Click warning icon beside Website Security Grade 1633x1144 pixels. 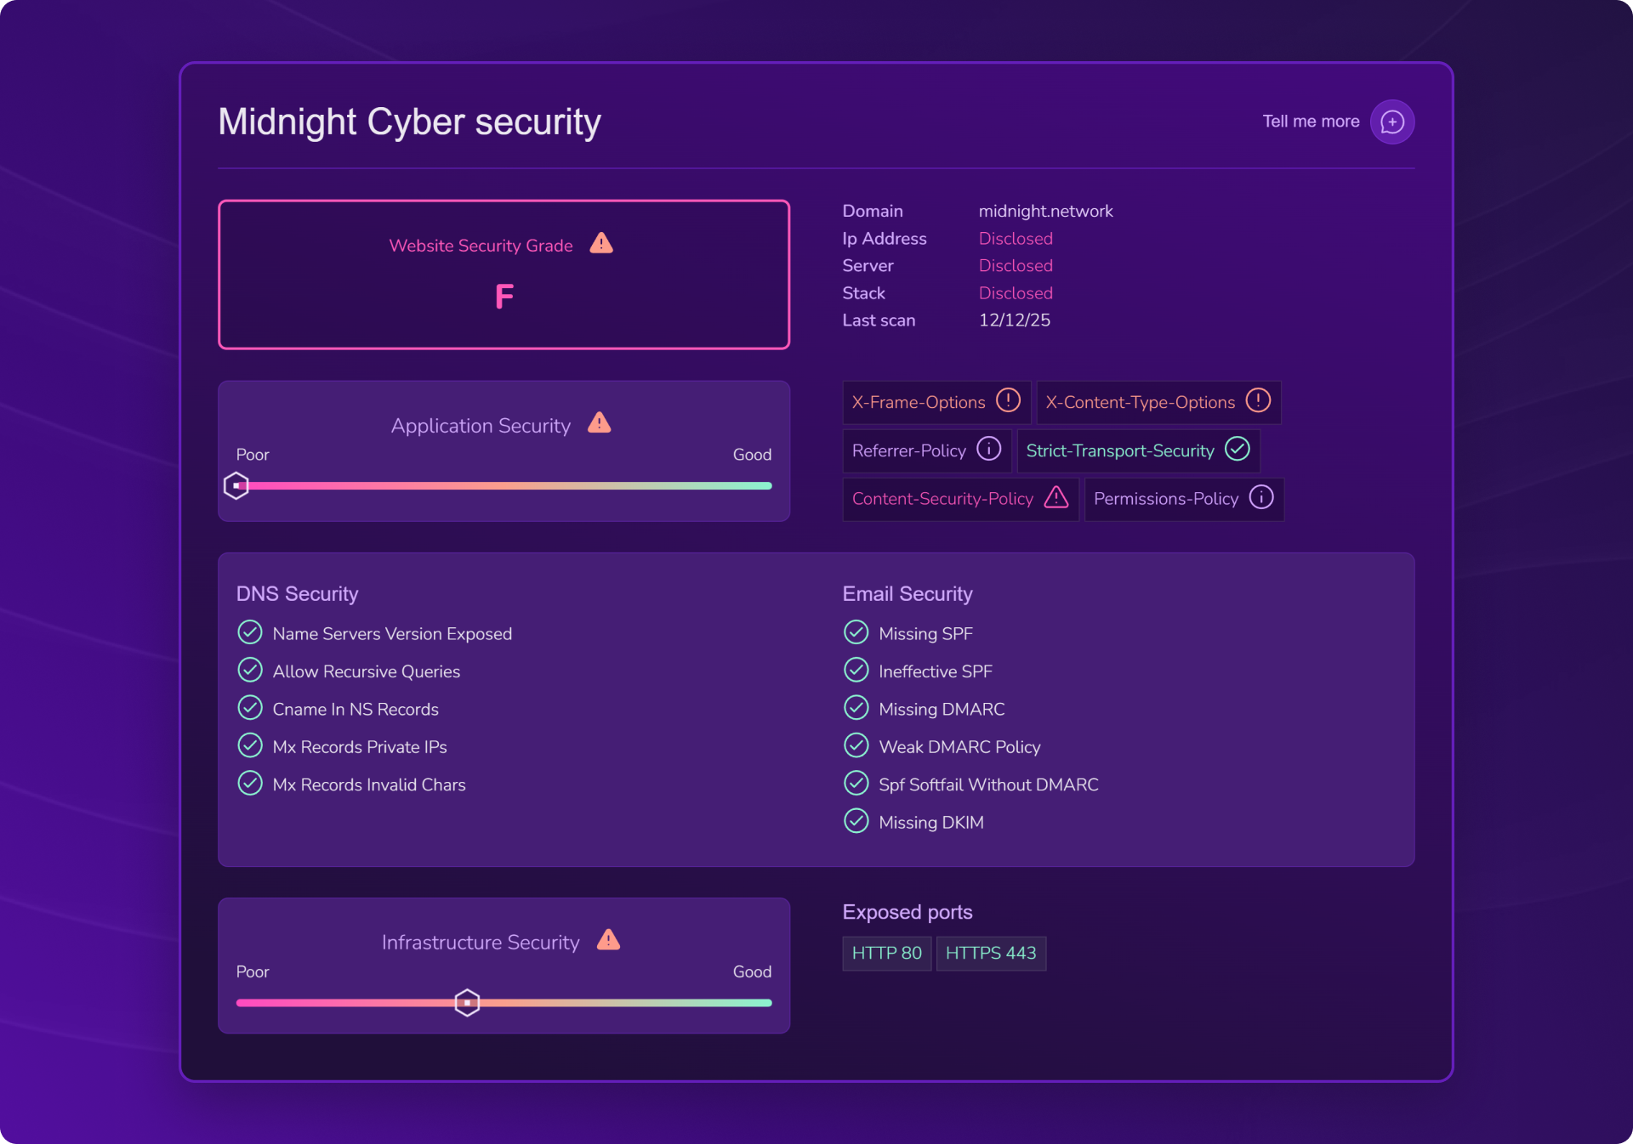[x=601, y=244]
